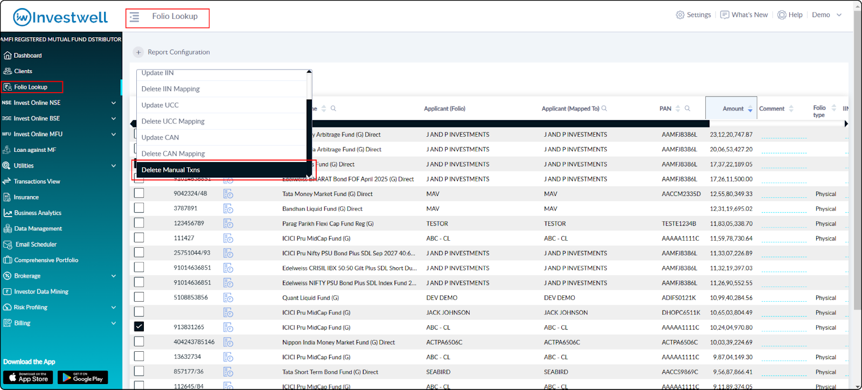Open the What's New icon
The height and width of the screenshot is (390, 862).
(725, 15)
